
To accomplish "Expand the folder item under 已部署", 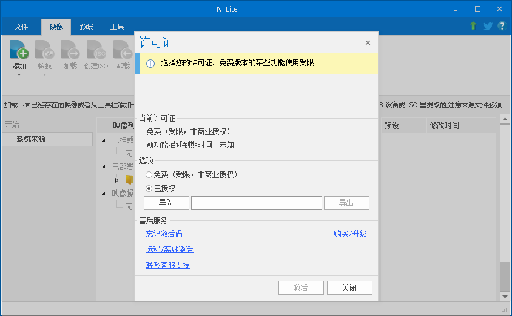I will (117, 180).
